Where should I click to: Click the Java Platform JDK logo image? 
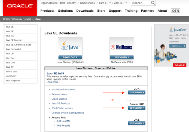click(70, 47)
